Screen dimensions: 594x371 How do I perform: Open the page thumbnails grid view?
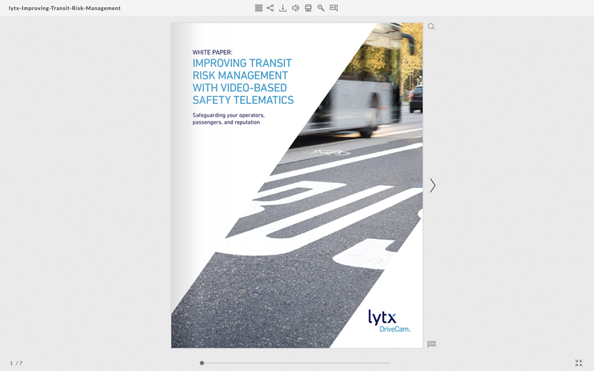coord(259,8)
